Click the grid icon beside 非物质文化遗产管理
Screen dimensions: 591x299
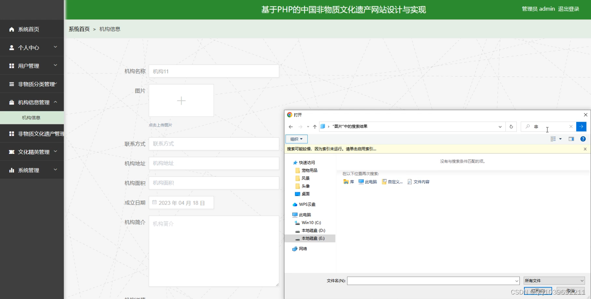[x=12, y=134]
